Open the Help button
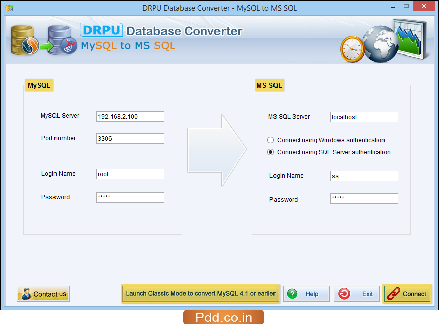439x328 pixels. coord(306,294)
